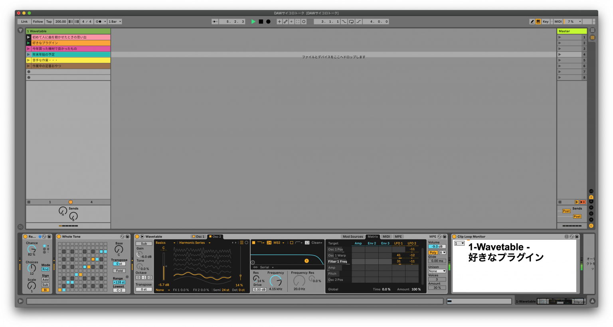
Task: Click the Arrangement Record button
Action: click(x=268, y=22)
